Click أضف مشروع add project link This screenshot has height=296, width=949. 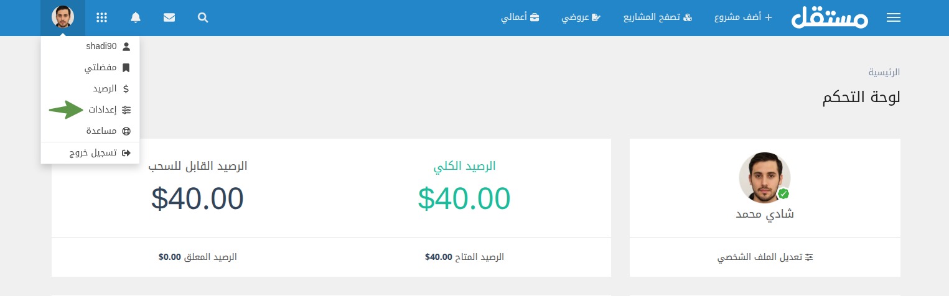coord(743,18)
